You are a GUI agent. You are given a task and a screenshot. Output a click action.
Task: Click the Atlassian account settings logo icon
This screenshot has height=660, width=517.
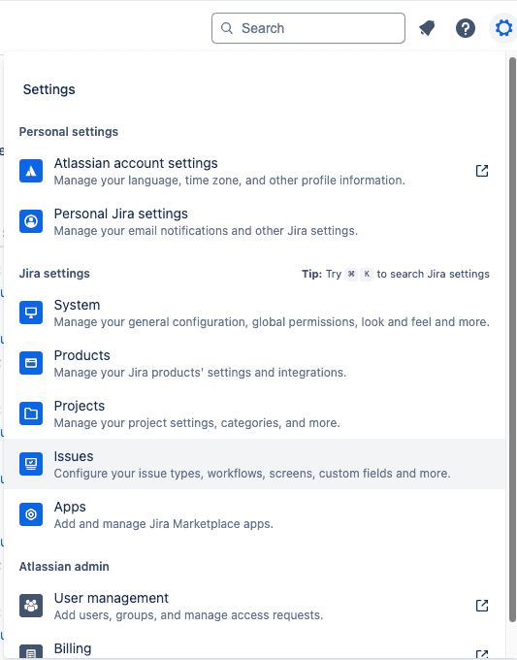tap(31, 171)
